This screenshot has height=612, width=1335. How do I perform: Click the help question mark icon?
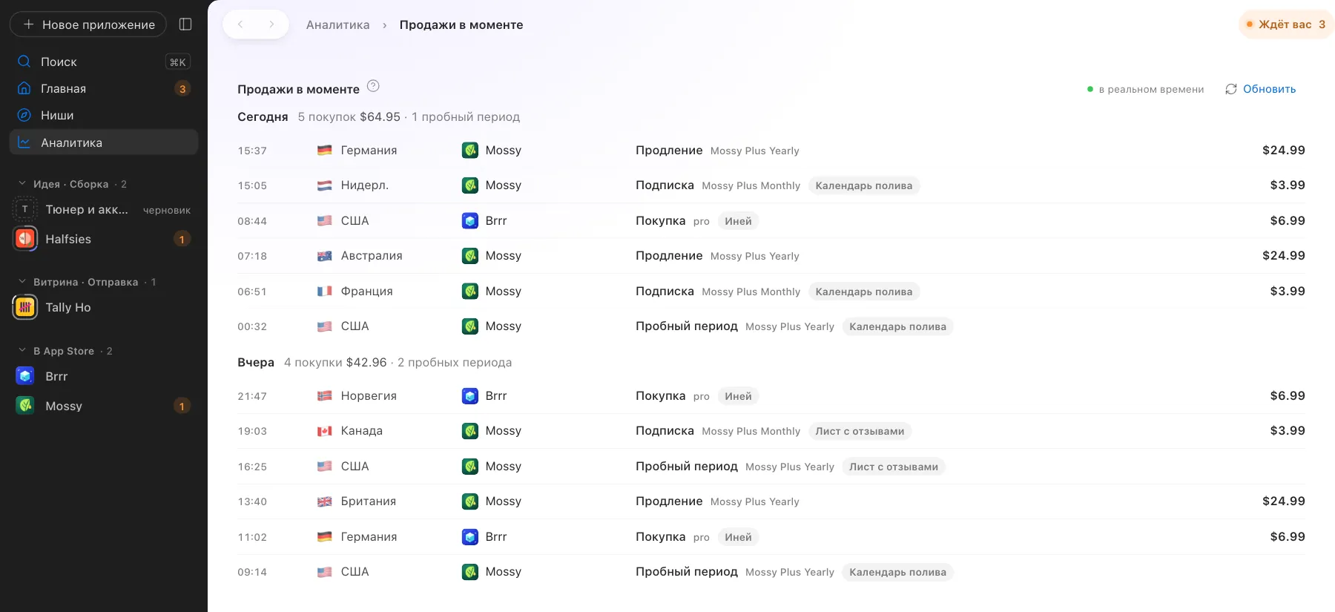pos(373,86)
